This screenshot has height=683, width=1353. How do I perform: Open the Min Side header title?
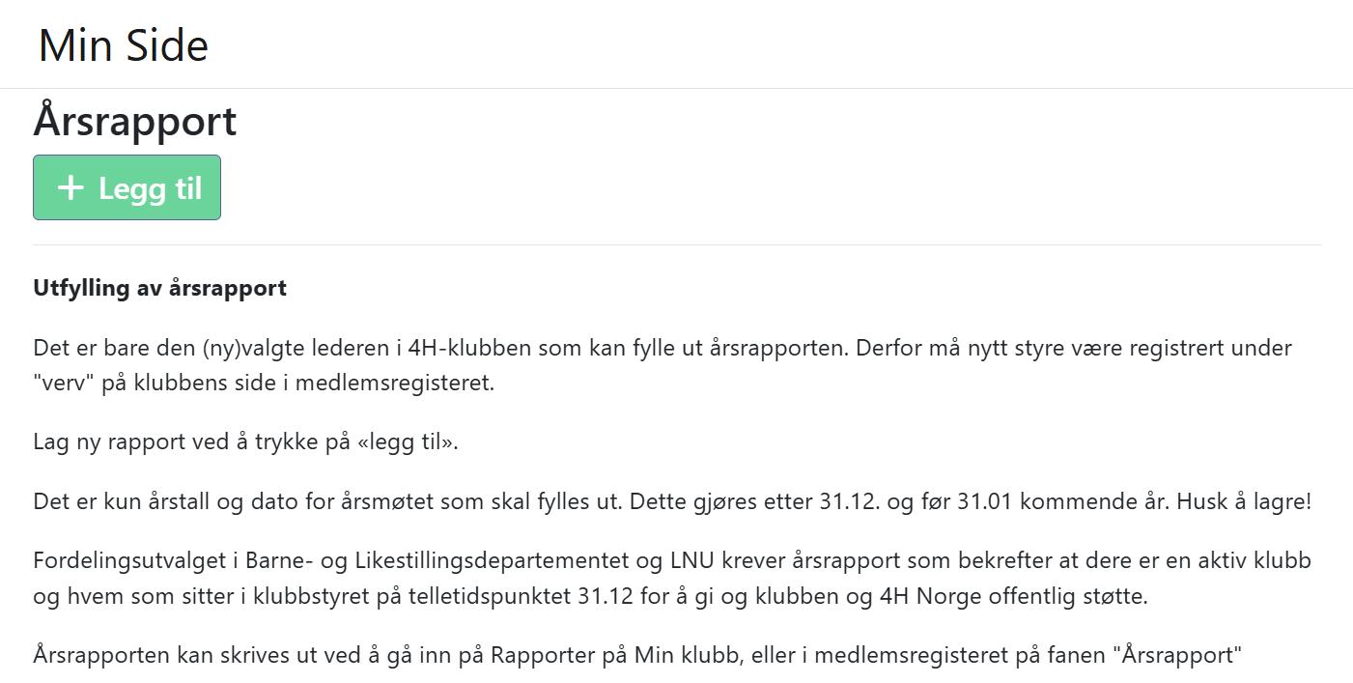click(x=124, y=45)
